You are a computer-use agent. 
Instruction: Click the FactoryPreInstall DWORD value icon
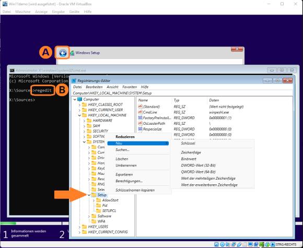pyautogui.click(x=140, y=117)
